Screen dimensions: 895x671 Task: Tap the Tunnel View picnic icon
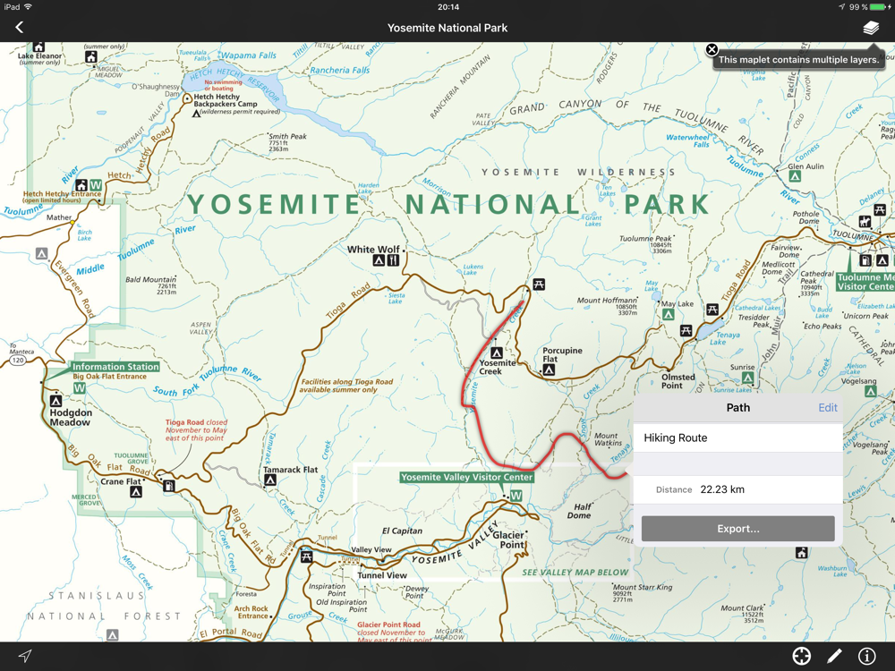point(306,556)
